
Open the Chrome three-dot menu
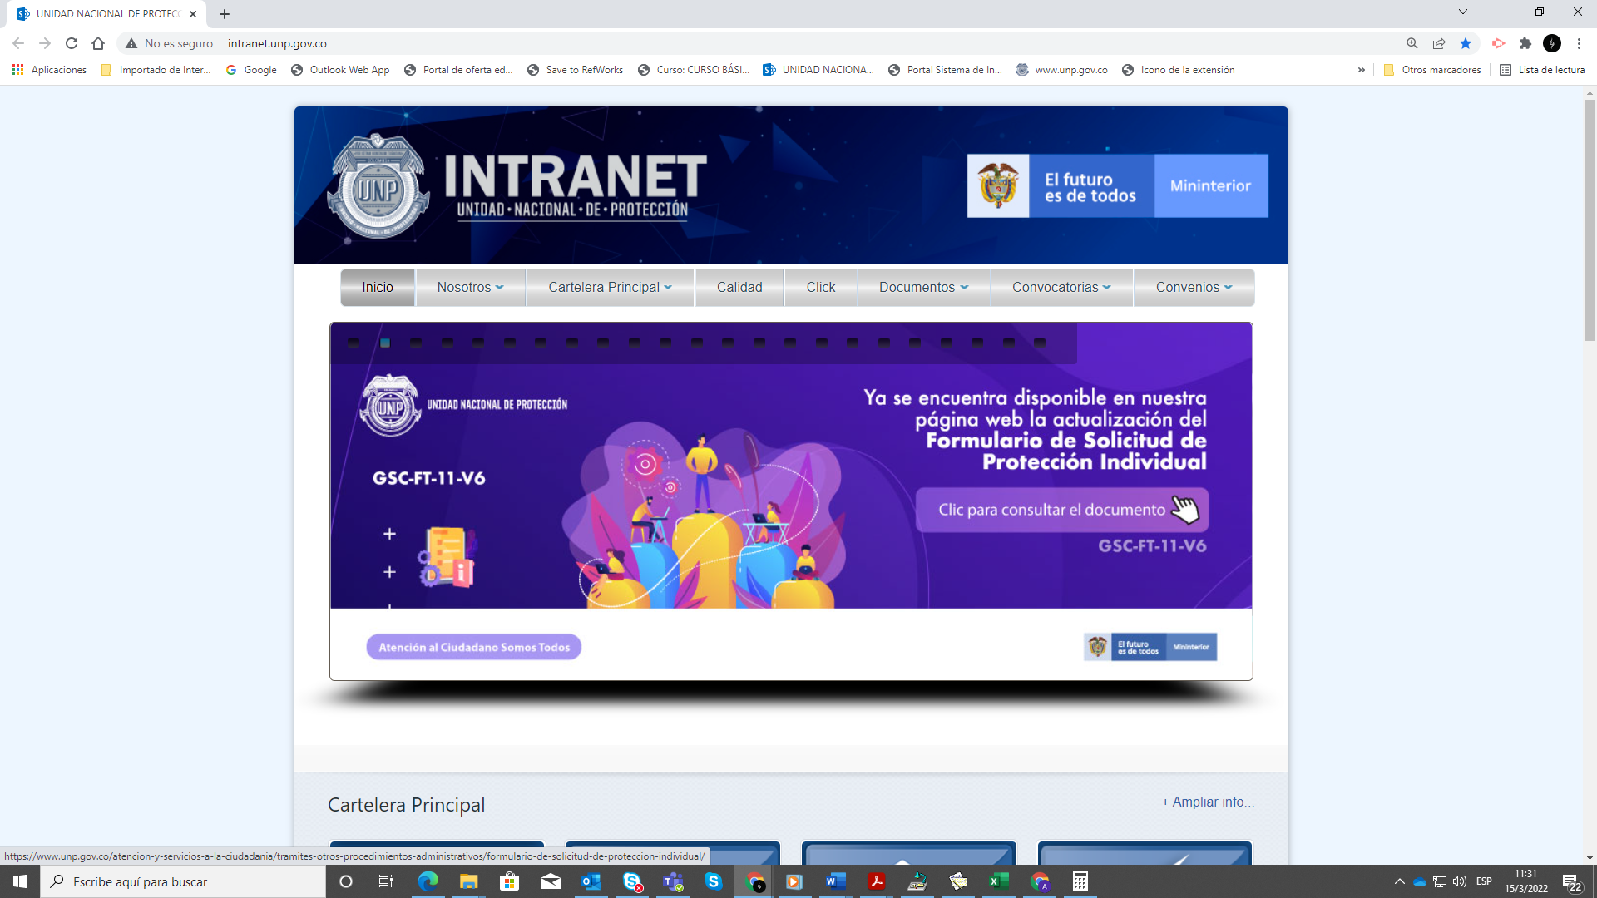tap(1579, 43)
